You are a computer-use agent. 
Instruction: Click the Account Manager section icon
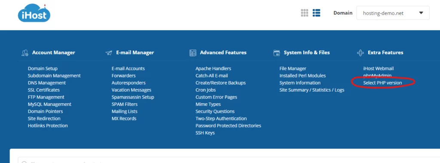[x=24, y=53]
